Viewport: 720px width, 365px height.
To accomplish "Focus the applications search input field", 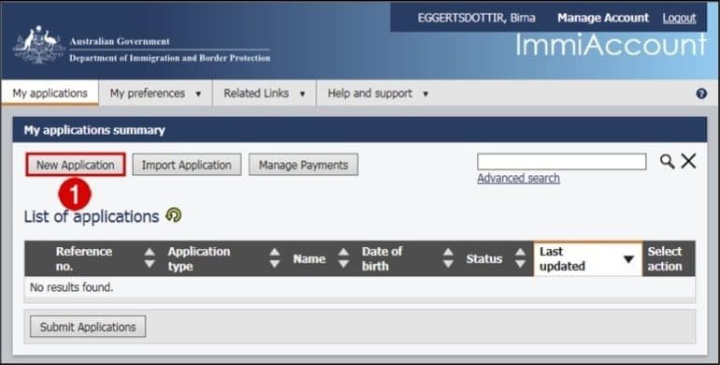I will (x=562, y=162).
